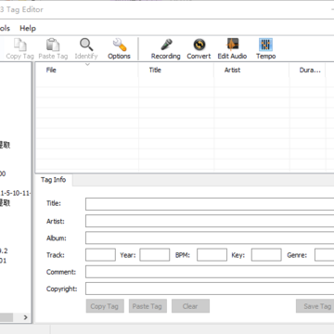Launch the Recording microphone tool
Image resolution: width=334 pixels, height=334 pixels.
click(166, 49)
